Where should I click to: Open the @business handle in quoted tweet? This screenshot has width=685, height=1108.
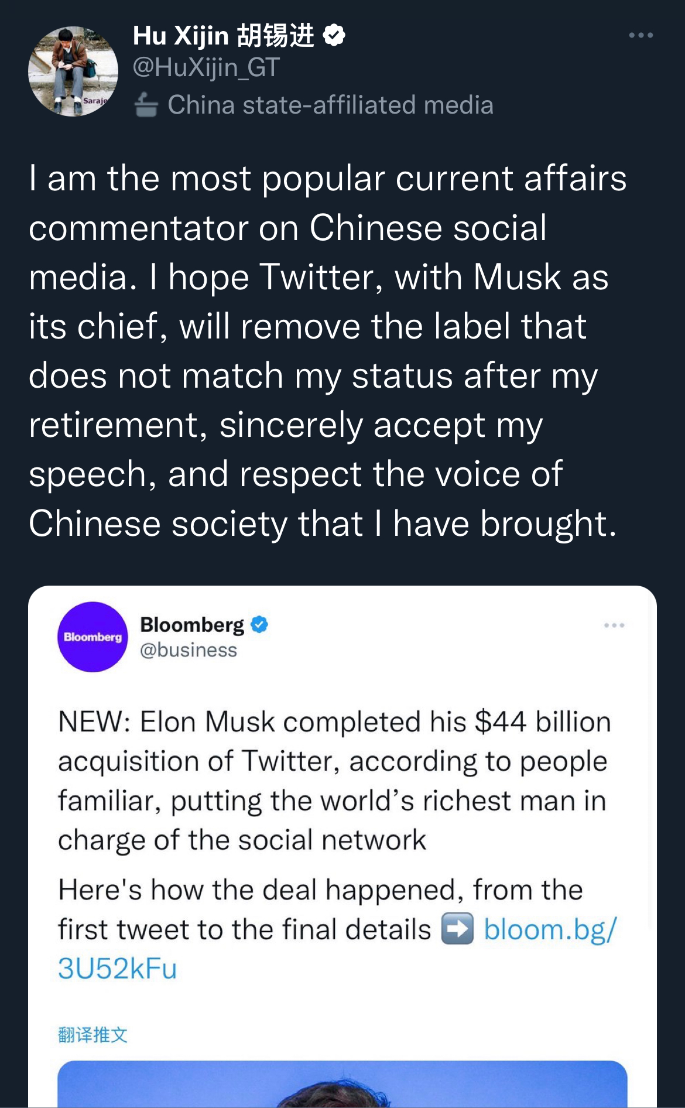pyautogui.click(x=189, y=650)
